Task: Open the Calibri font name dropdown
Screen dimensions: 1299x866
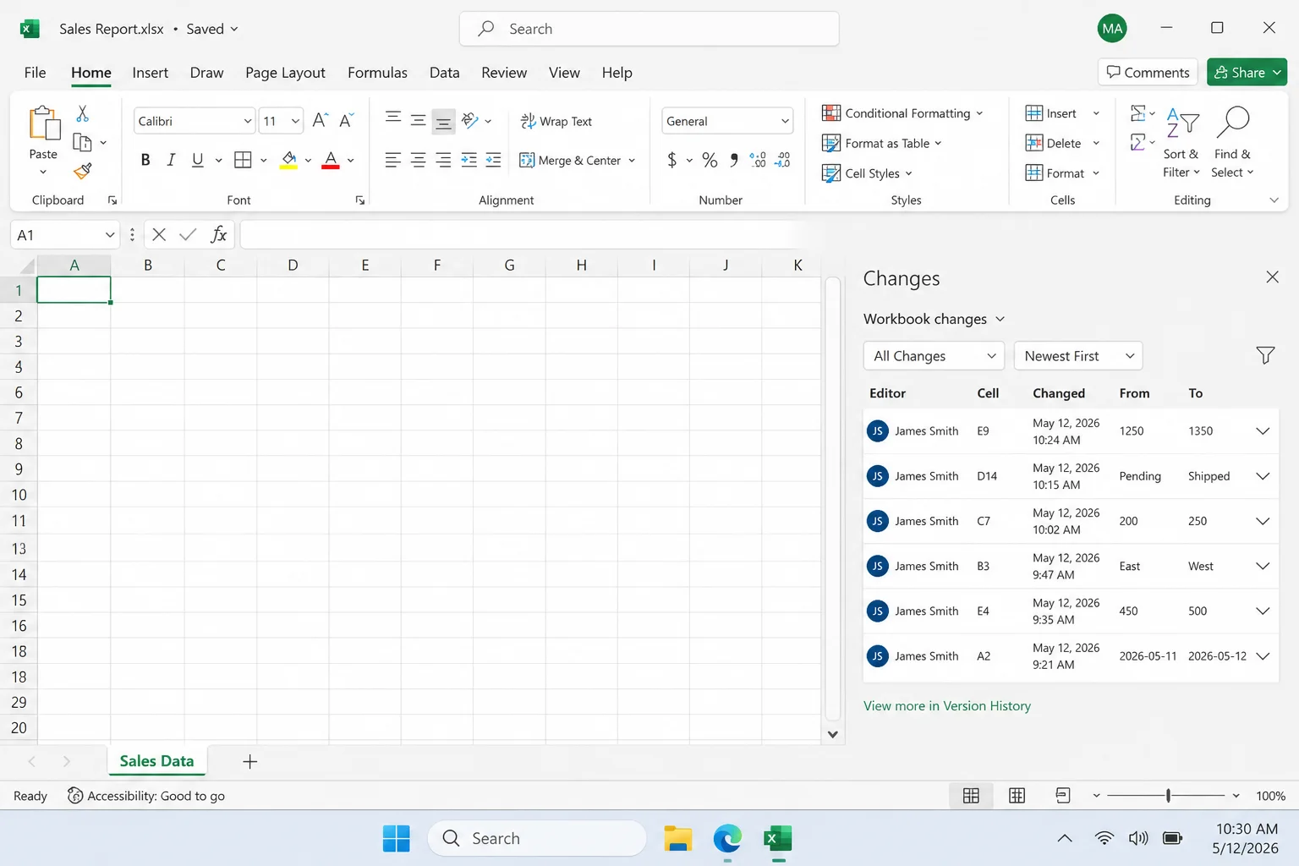Action: pos(248,121)
